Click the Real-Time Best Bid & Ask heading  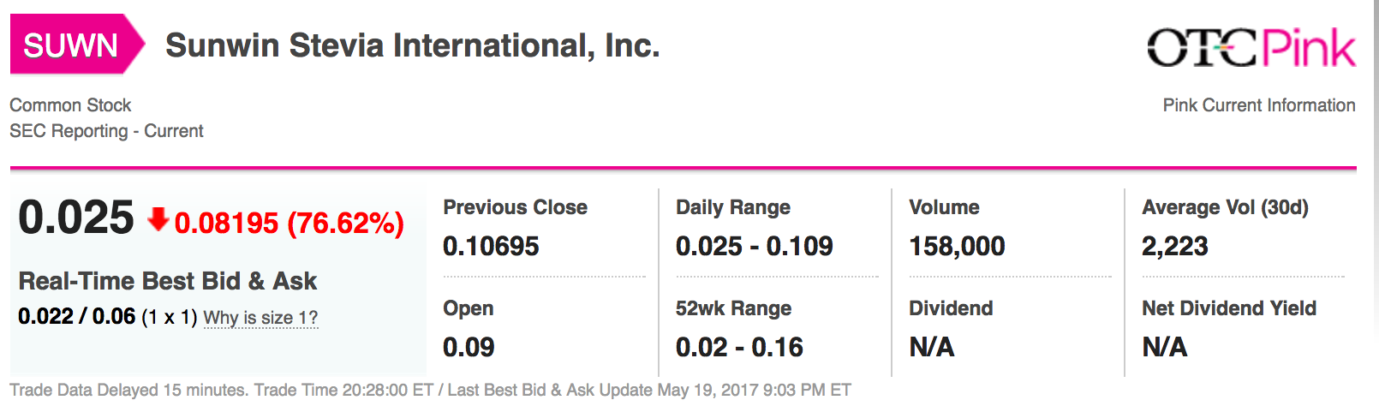point(168,281)
